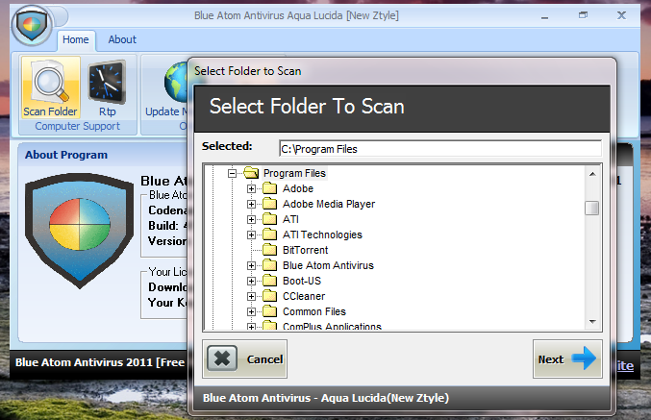
Task: Click the Boot-US folder icon
Action: 270,281
